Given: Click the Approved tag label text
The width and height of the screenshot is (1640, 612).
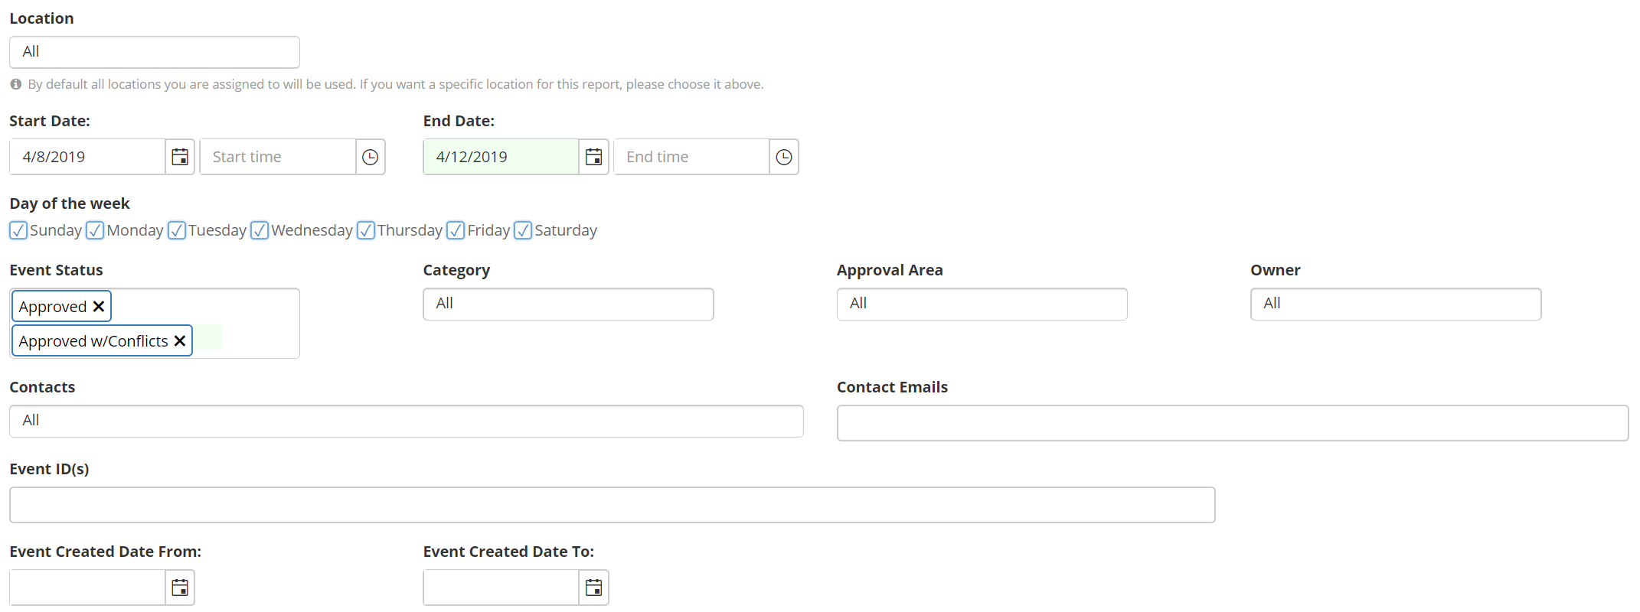Looking at the screenshot, I should [x=53, y=307].
